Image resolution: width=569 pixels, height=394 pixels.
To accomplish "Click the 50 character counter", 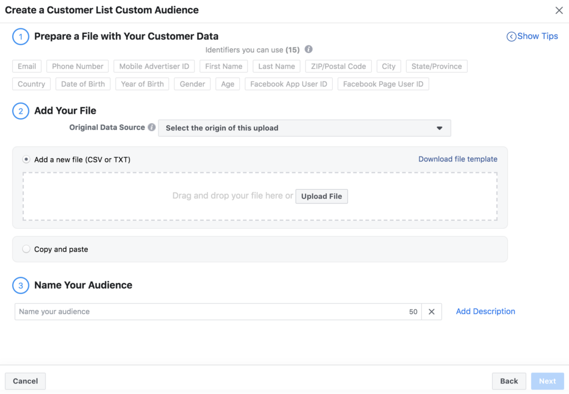I will pyautogui.click(x=413, y=312).
